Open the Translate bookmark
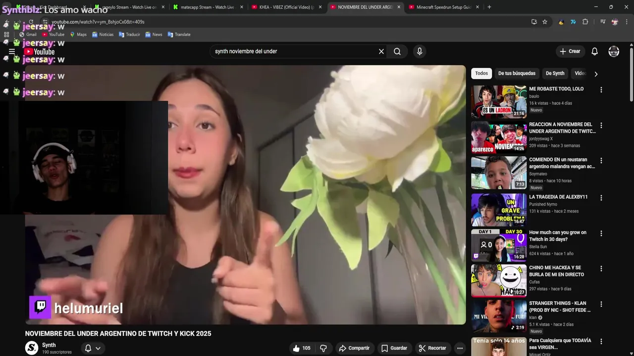 [179, 35]
